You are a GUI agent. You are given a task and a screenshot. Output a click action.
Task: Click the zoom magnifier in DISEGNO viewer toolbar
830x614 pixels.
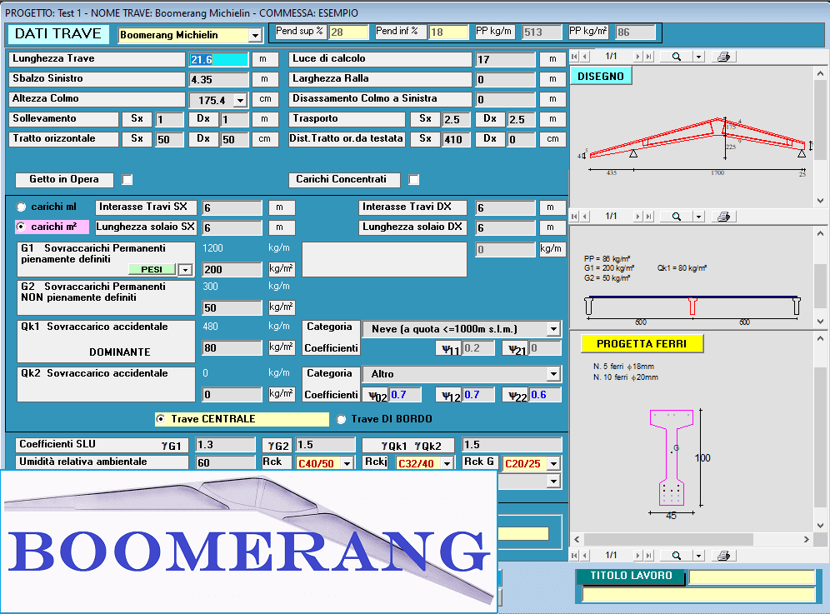click(x=677, y=56)
